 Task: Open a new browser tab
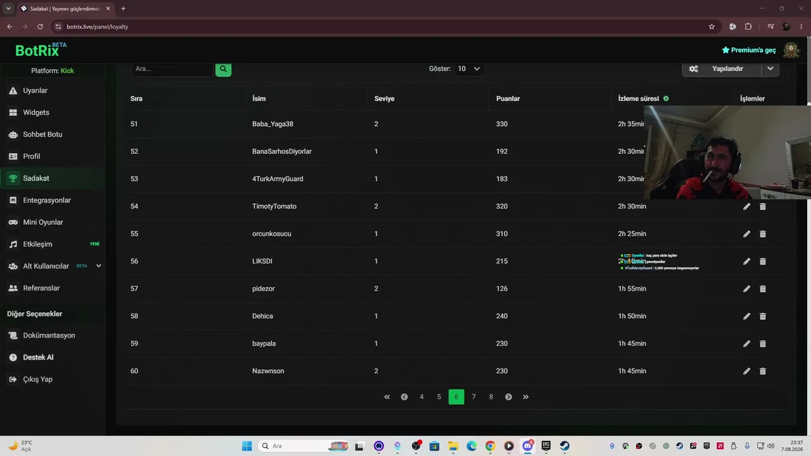point(123,8)
